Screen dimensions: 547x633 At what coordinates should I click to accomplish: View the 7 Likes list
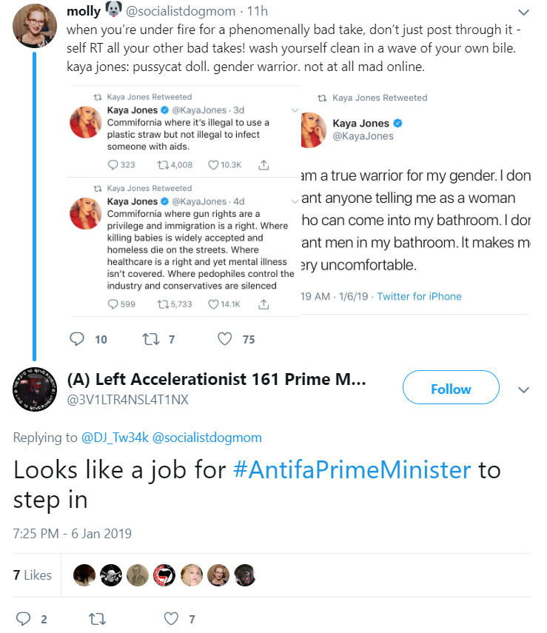(x=33, y=575)
